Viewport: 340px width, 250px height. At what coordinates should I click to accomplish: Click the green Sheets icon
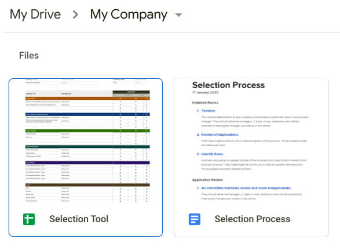(29, 219)
